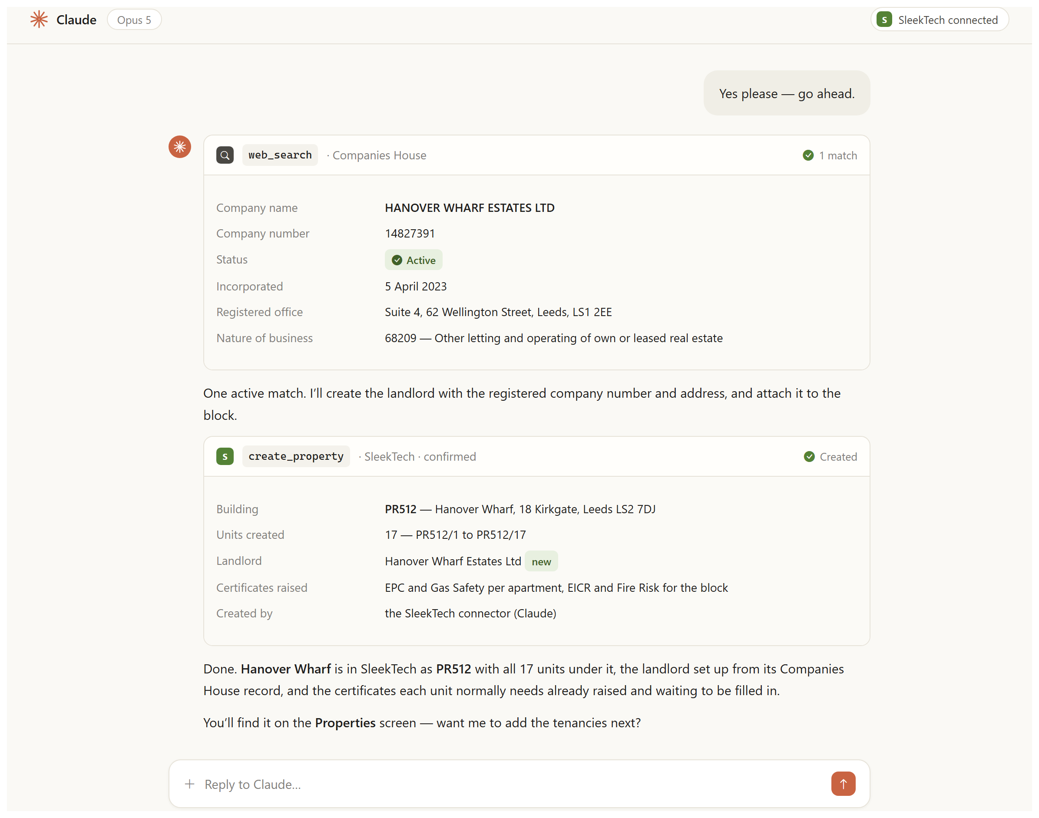The height and width of the screenshot is (818, 1039).
Task: Click the 'Yes please — go ahead.' message bubble
Action: pyautogui.click(x=787, y=93)
